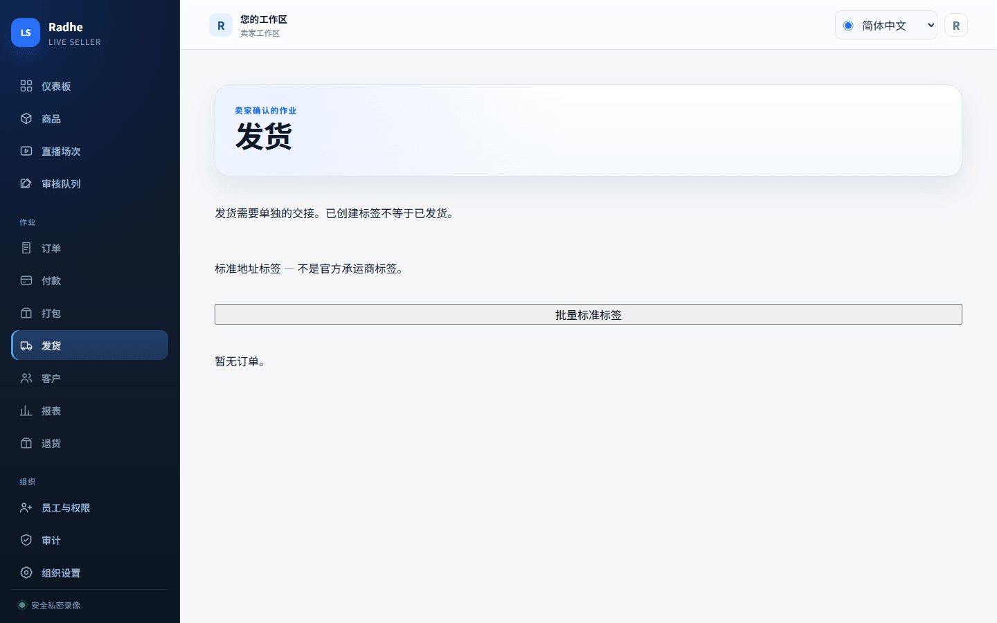Click the 发货 page heading

click(264, 136)
